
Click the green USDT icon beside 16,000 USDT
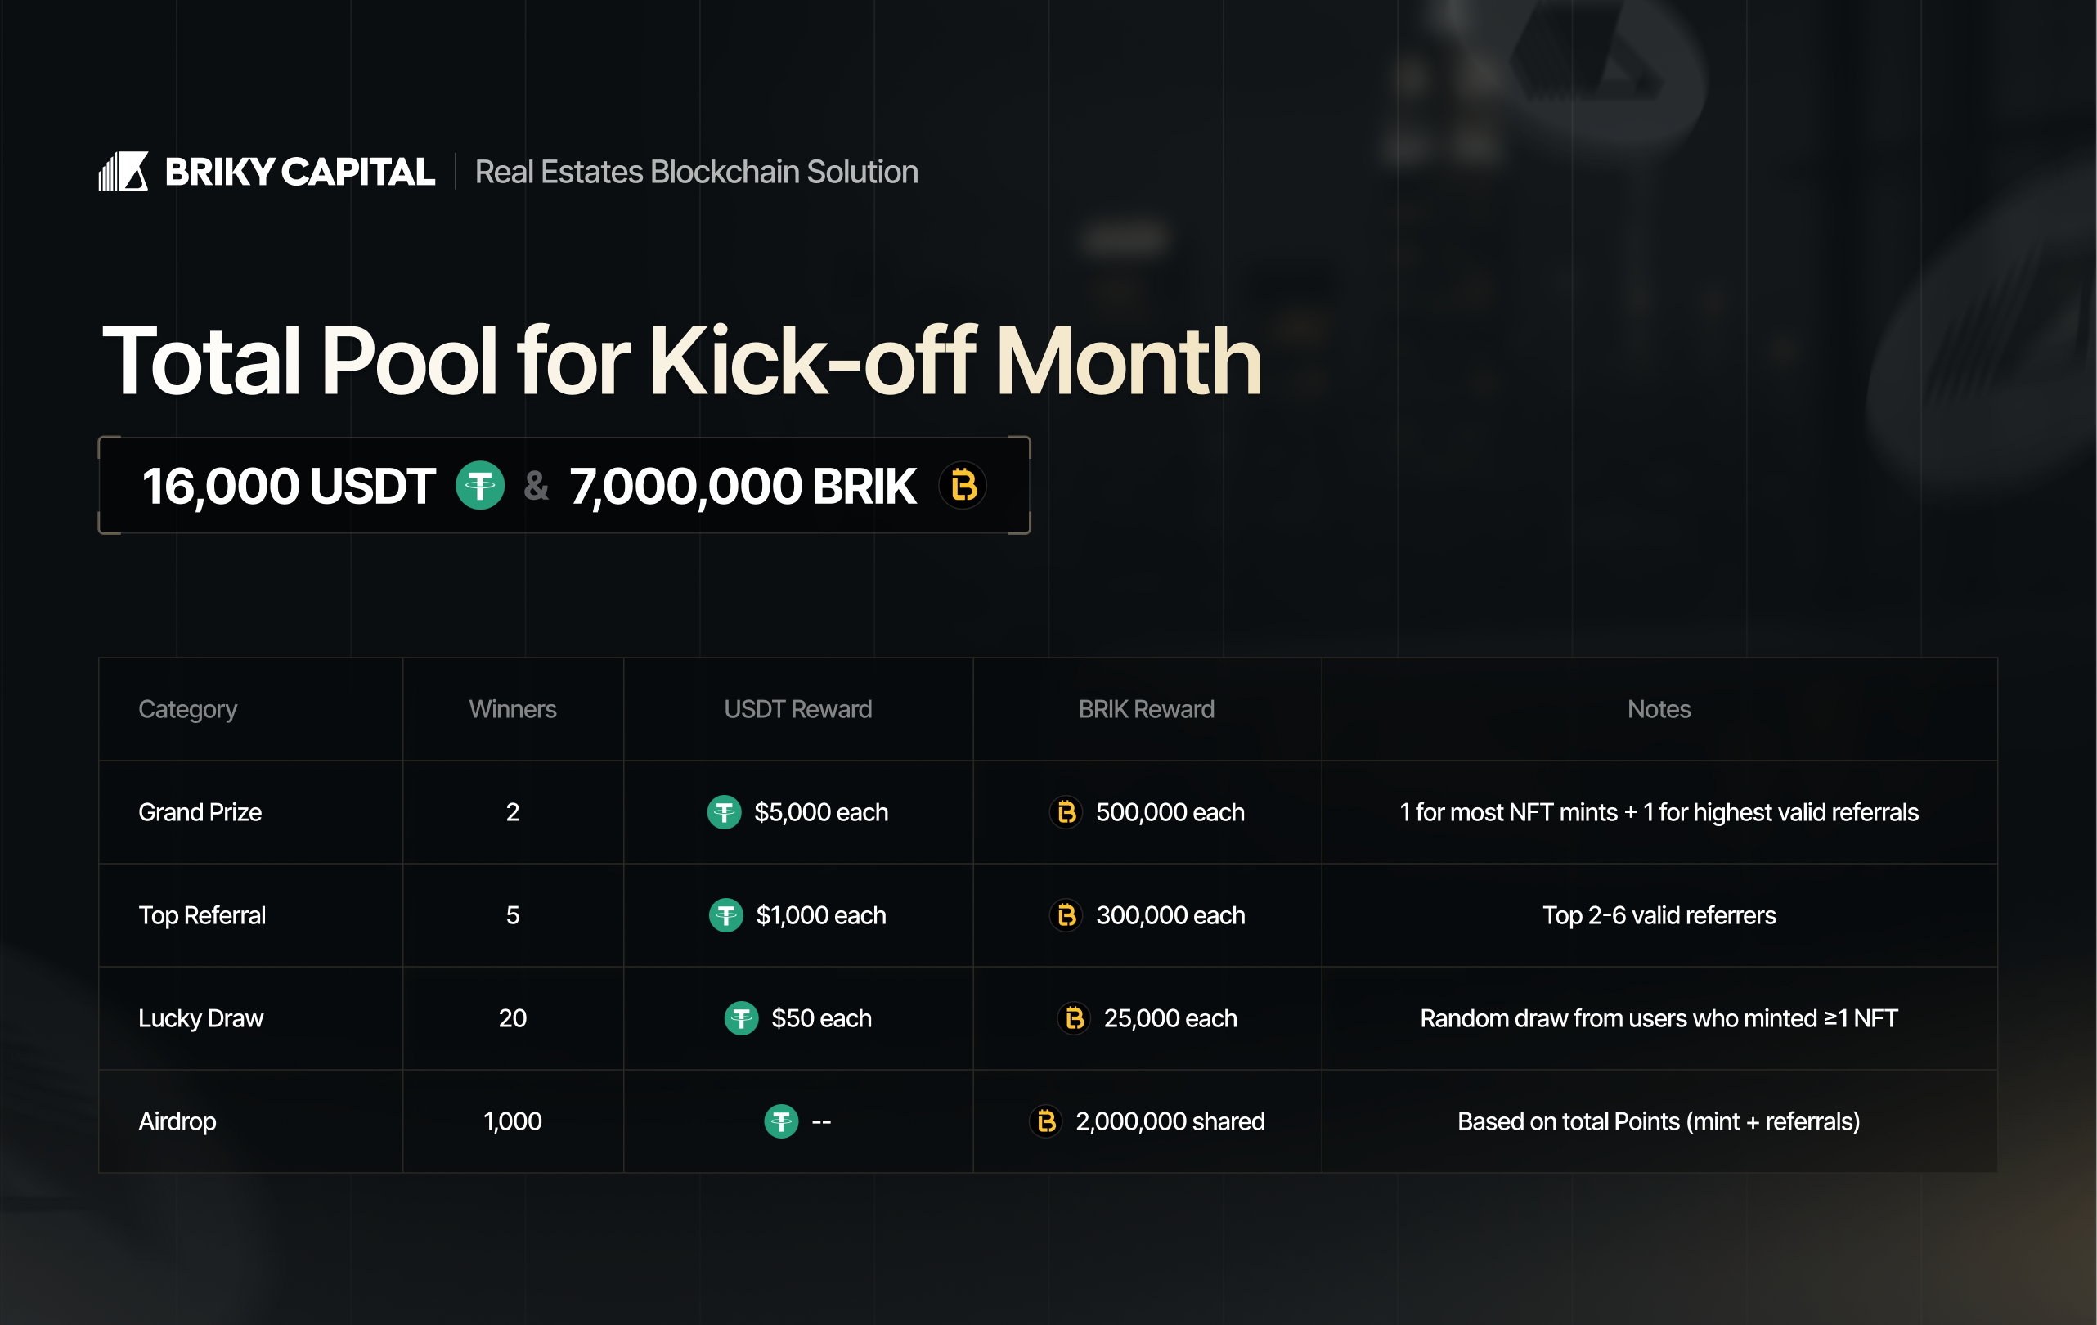tap(480, 485)
